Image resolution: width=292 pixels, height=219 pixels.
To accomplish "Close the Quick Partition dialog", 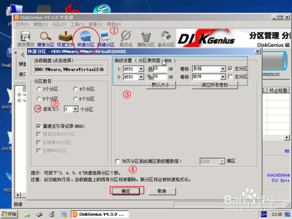I will (x=258, y=51).
